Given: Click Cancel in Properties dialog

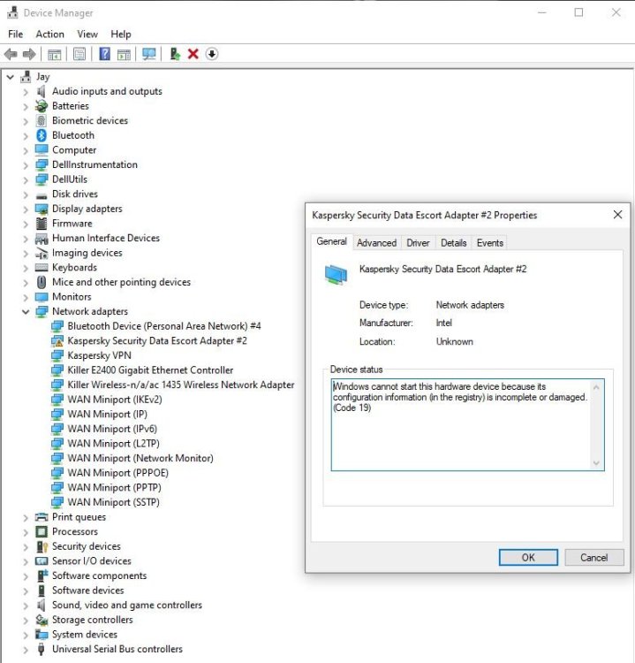Looking at the screenshot, I should (594, 557).
